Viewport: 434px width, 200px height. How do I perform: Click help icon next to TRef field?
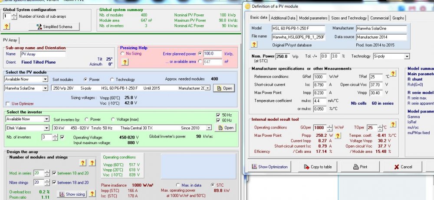point(393,74)
